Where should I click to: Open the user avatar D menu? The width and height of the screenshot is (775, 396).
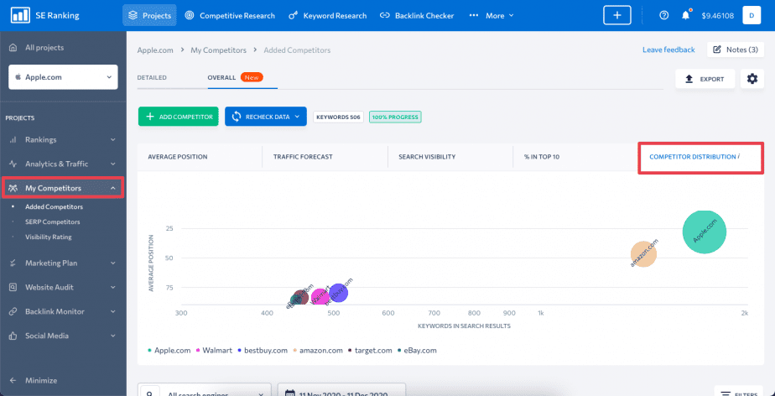pos(752,15)
